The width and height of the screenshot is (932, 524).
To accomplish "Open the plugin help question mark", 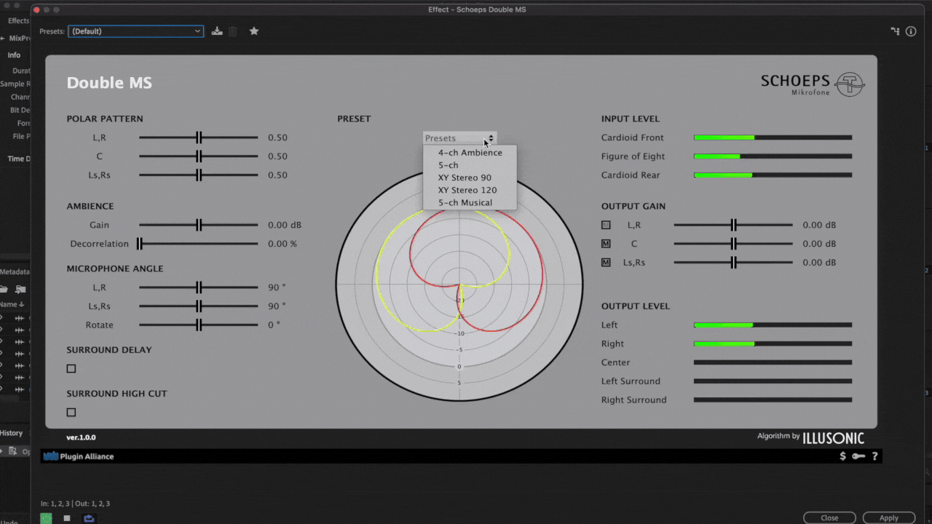I will tap(875, 456).
